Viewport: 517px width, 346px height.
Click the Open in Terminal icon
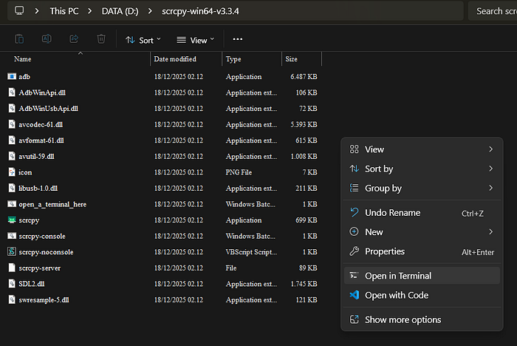(x=354, y=275)
